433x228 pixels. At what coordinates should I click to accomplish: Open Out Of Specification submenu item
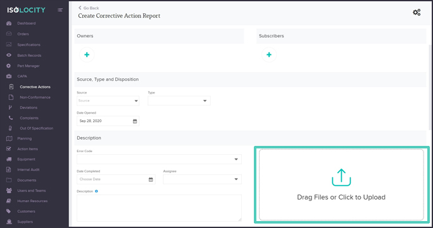click(37, 128)
